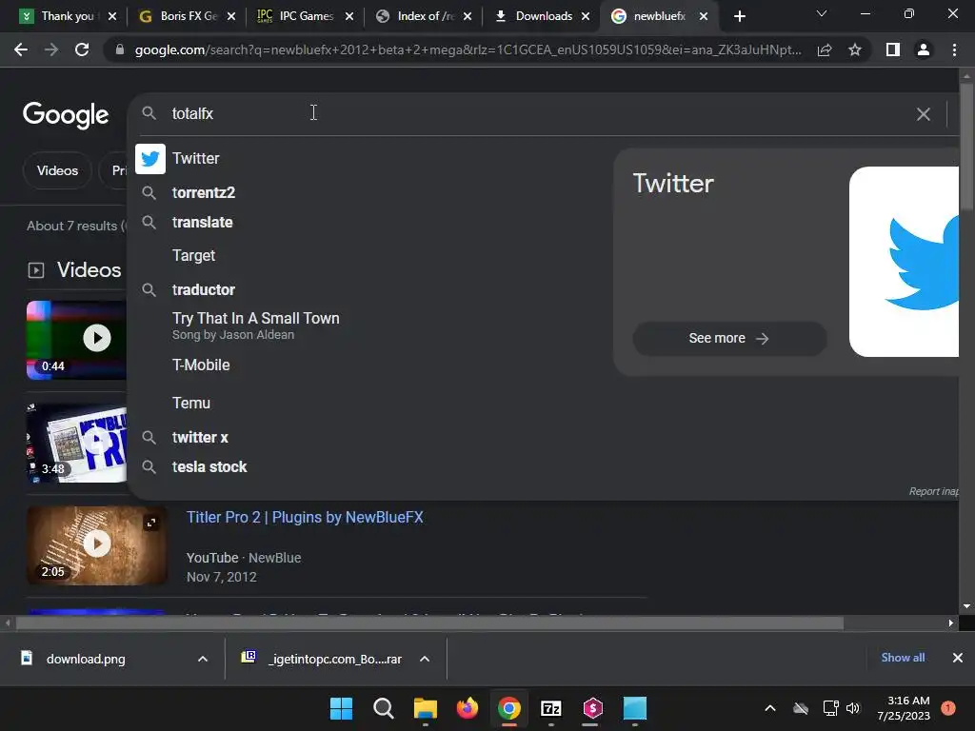Open Chrome's three-dot menu
This screenshot has height=731, width=975.
pos(954,49)
